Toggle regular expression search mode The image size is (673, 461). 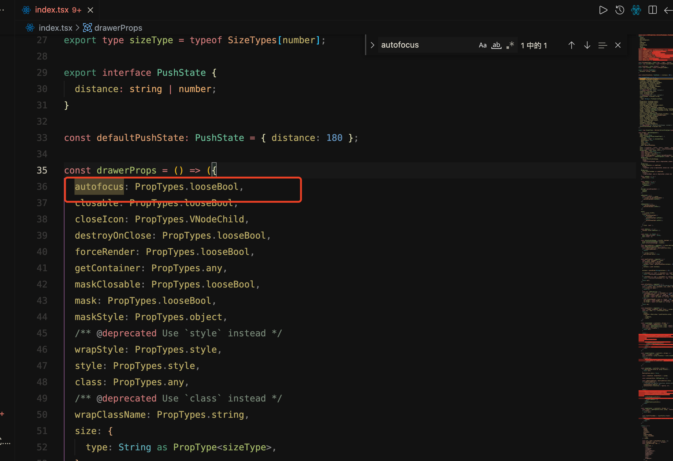click(x=510, y=45)
